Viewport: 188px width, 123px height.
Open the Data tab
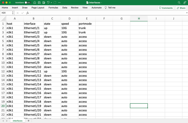65,8
